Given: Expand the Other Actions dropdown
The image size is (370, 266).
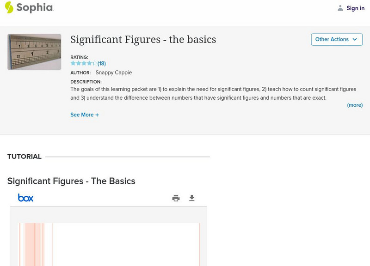Looking at the screenshot, I should (336, 39).
